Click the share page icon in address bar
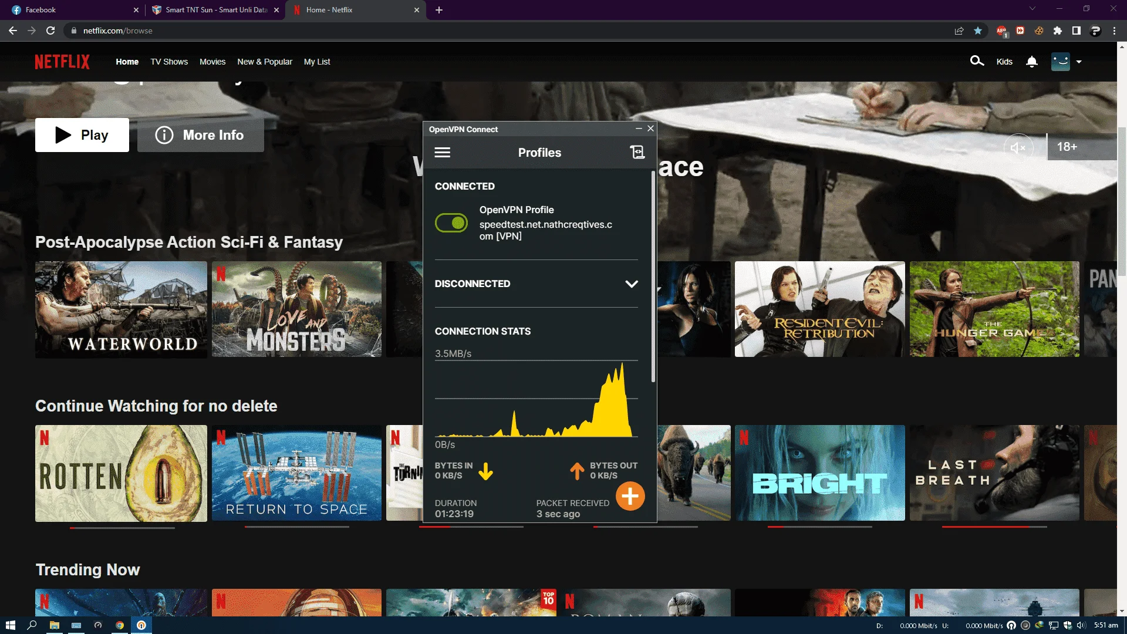This screenshot has width=1127, height=634. click(959, 31)
